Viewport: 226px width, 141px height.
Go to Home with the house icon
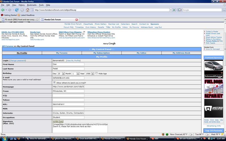click(x=27, y=10)
